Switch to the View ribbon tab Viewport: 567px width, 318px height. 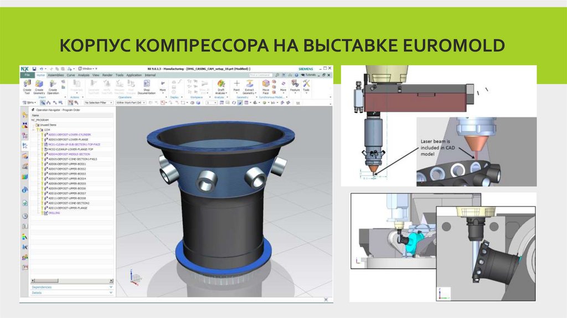pos(95,75)
